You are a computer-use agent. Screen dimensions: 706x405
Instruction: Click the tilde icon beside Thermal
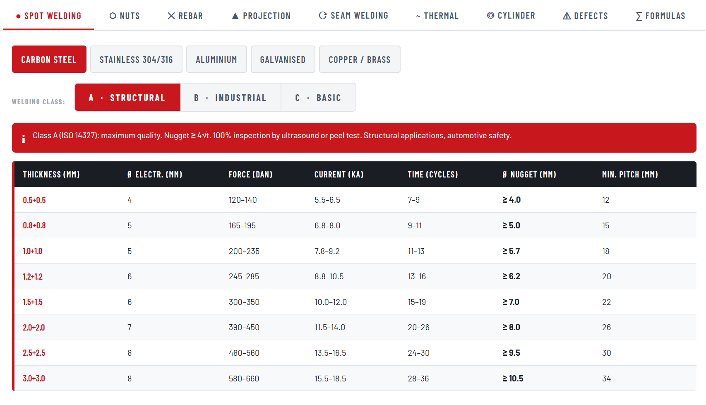418,16
